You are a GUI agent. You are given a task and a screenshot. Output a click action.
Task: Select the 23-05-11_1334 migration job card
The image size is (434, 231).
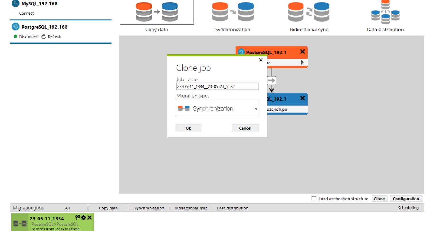pos(52,222)
